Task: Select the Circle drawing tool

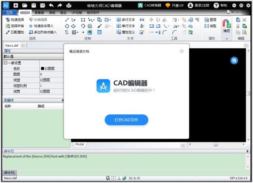Action: [x=67, y=26]
